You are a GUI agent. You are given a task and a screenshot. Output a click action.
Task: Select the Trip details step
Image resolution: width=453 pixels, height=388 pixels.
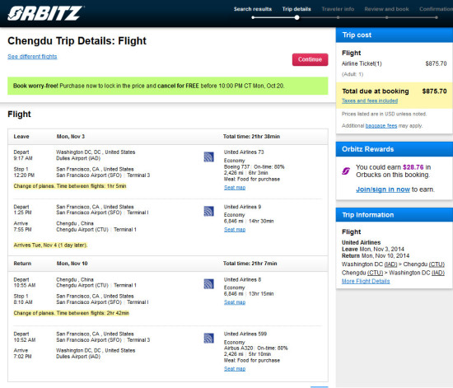[297, 9]
